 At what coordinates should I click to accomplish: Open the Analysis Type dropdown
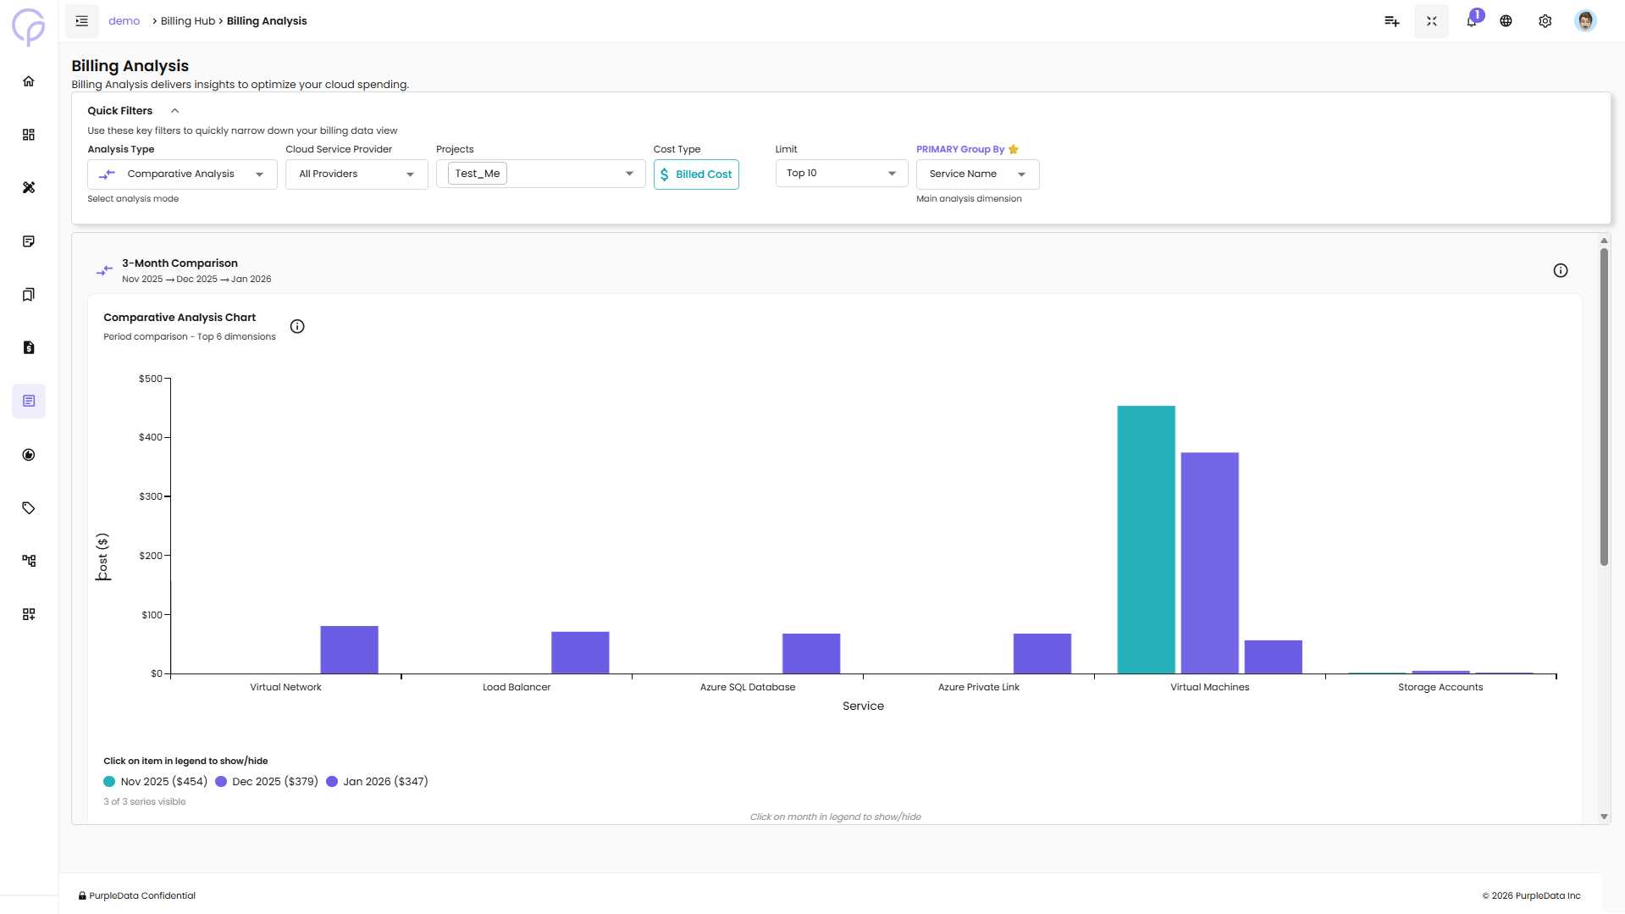pos(182,174)
